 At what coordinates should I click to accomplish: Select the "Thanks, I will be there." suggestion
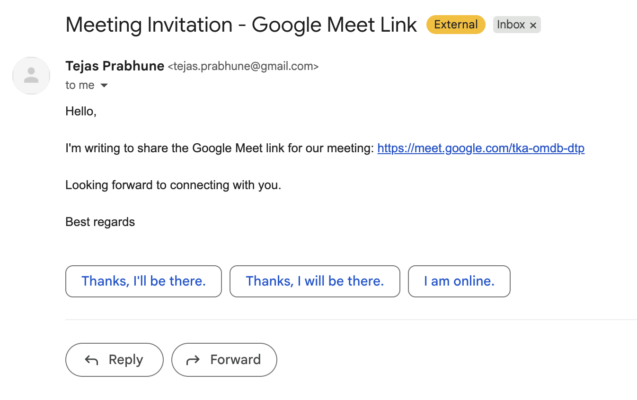[x=315, y=281]
